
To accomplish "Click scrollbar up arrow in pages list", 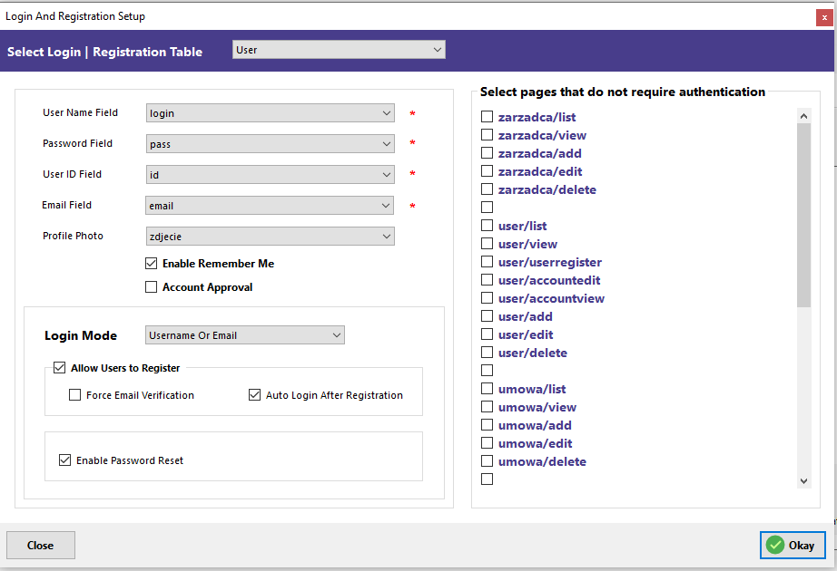I will point(804,116).
